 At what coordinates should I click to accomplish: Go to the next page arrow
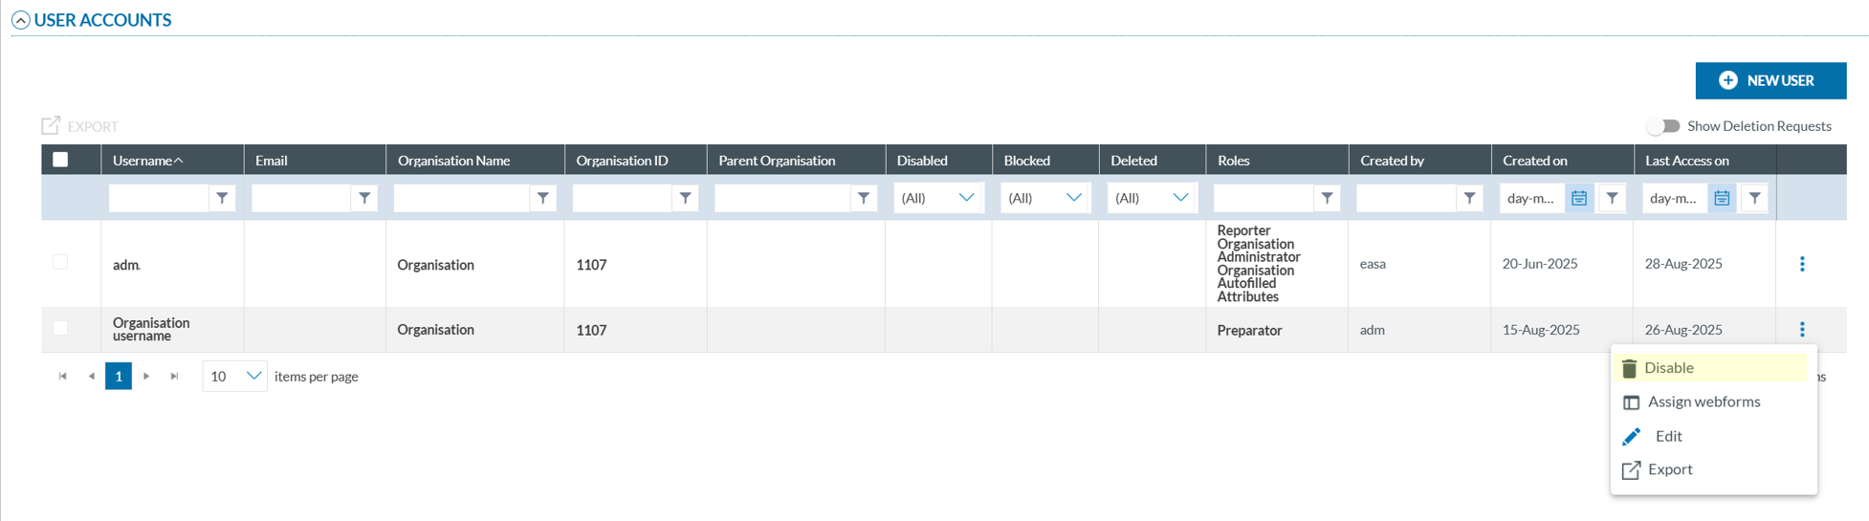tap(146, 377)
